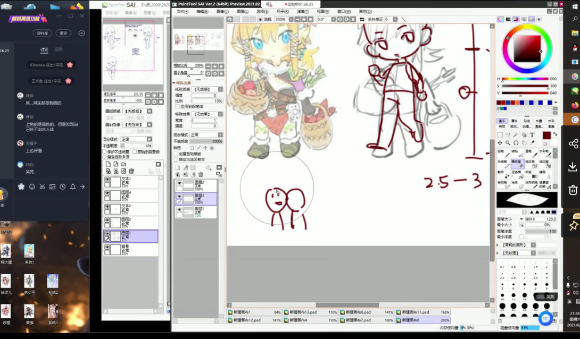580x339 pixels.
Task: Toggle visibility of 图层3 in front window
Action: [x=179, y=196]
